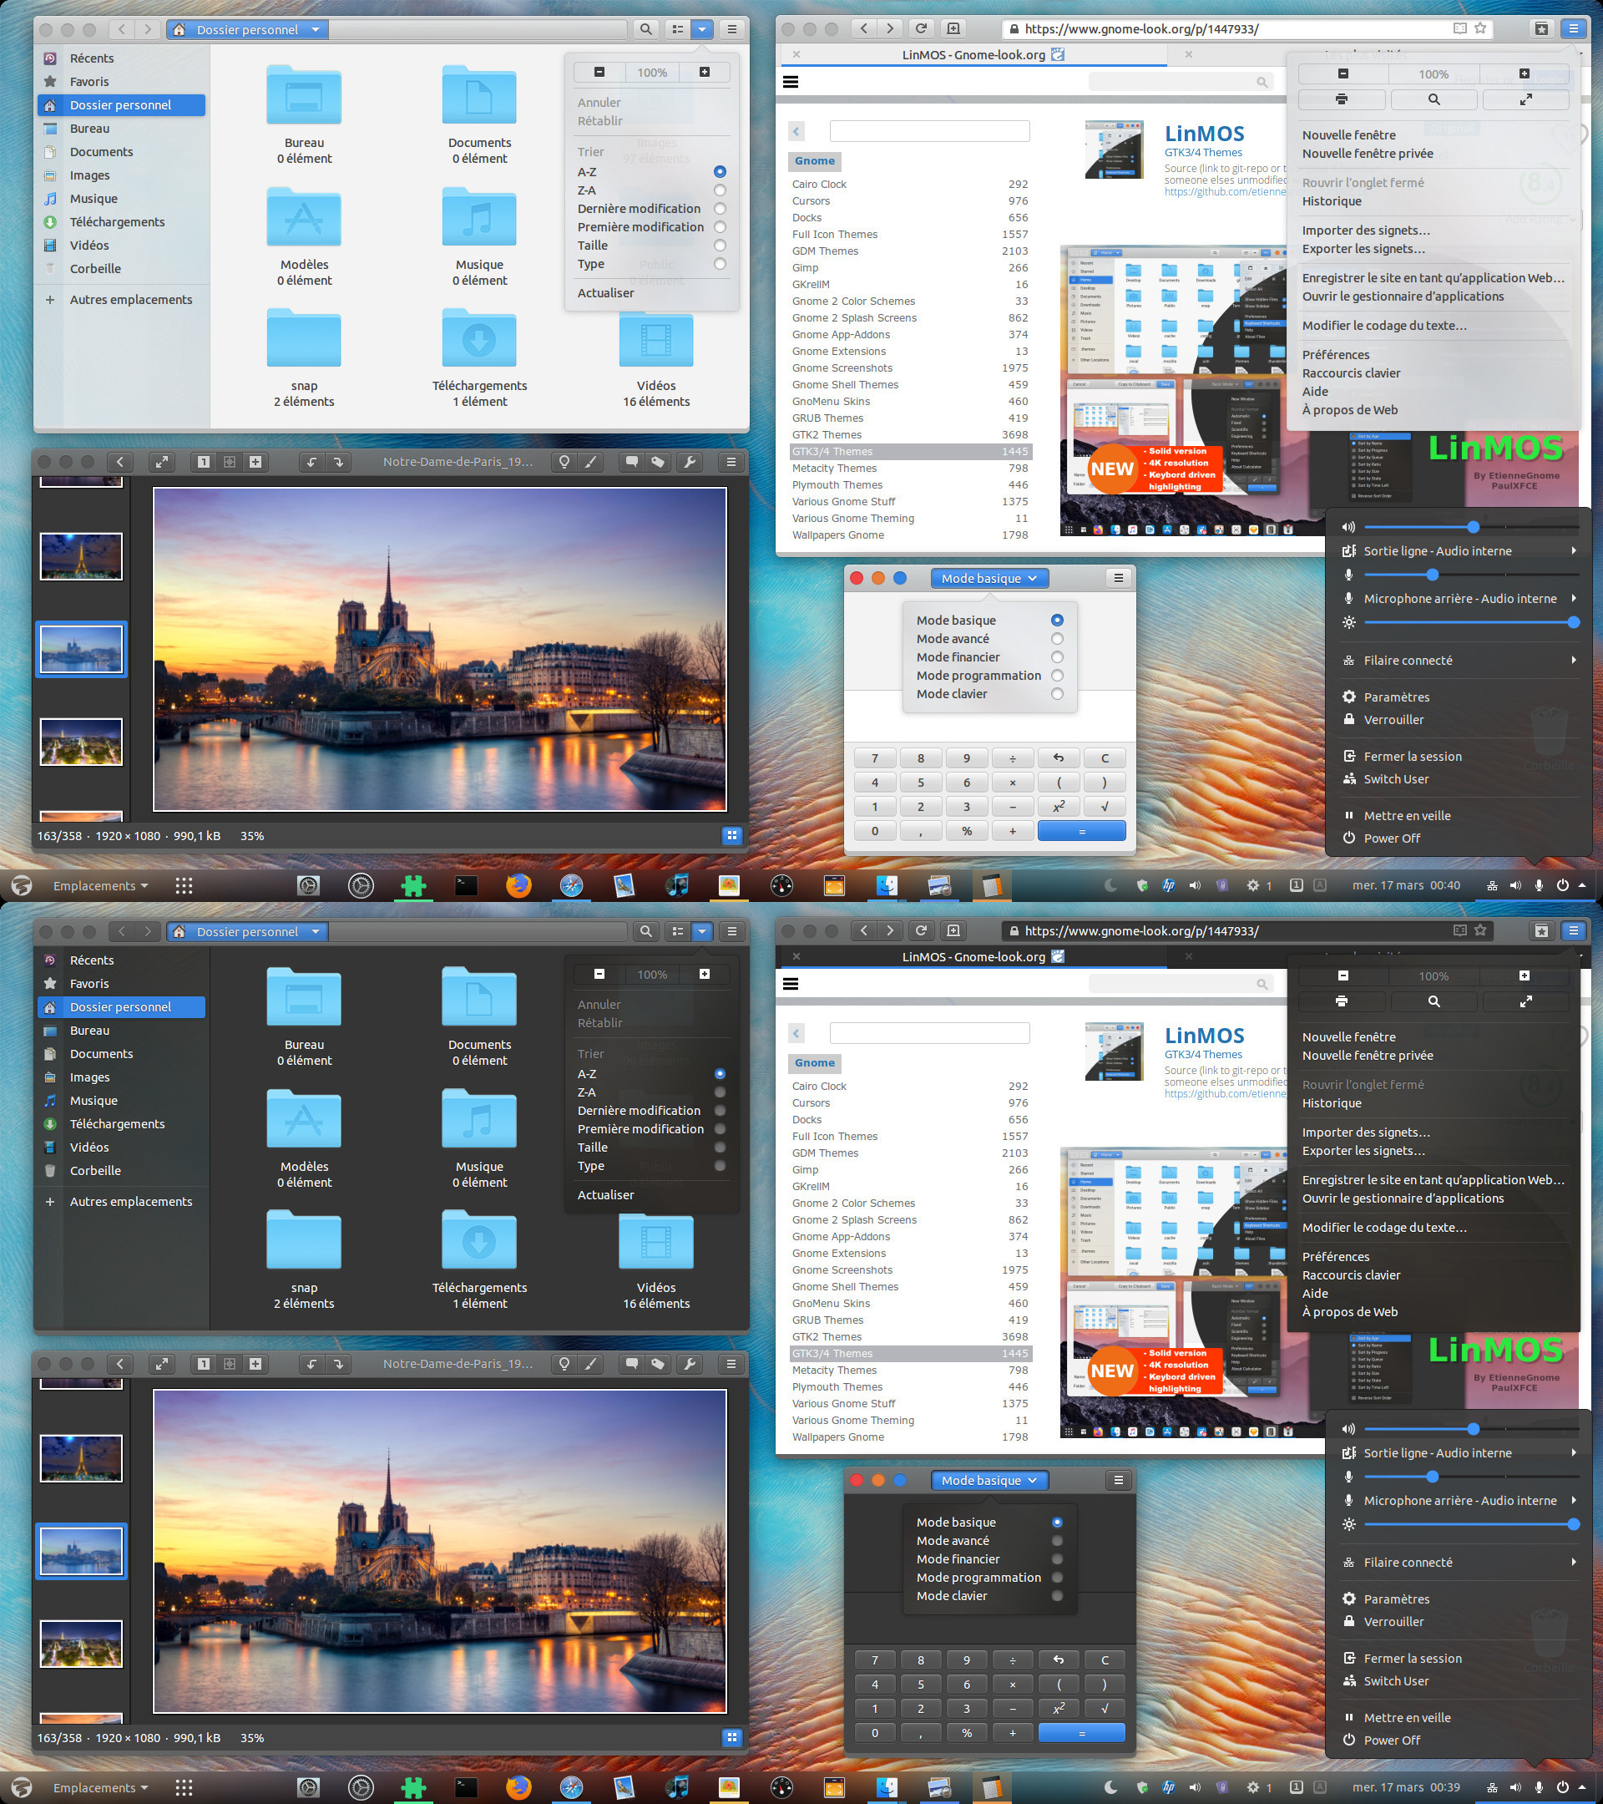Image resolution: width=1603 pixels, height=1804 pixels.
Task: Select Type sort radio in dark-theme file manager
Action: pos(720,1166)
